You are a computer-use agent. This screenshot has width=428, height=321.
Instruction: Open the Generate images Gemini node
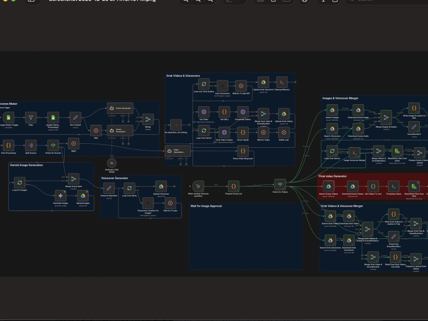click(x=61, y=196)
